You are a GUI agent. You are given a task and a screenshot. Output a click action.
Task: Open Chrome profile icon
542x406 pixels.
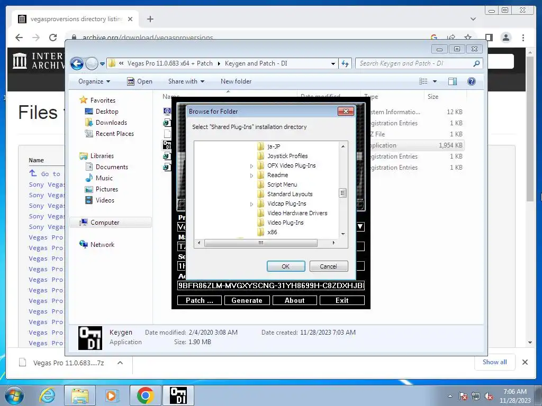(x=506, y=38)
